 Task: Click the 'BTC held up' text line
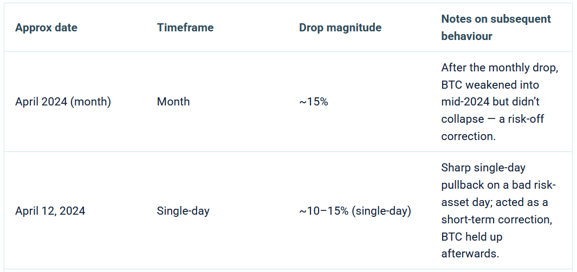(471, 236)
